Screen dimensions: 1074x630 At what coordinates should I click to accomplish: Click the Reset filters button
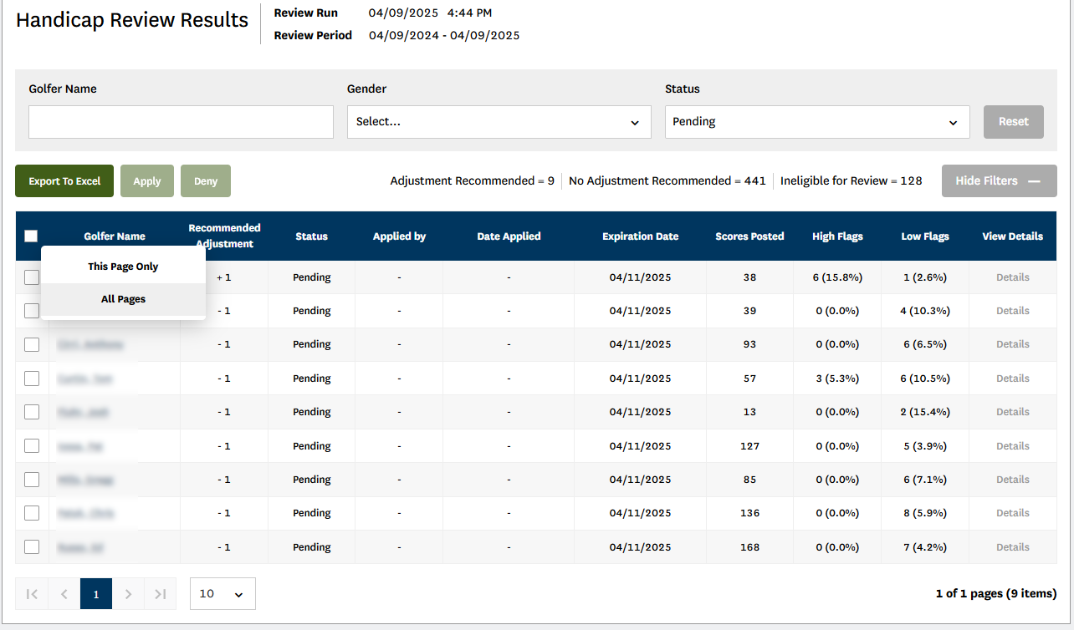click(x=1013, y=122)
